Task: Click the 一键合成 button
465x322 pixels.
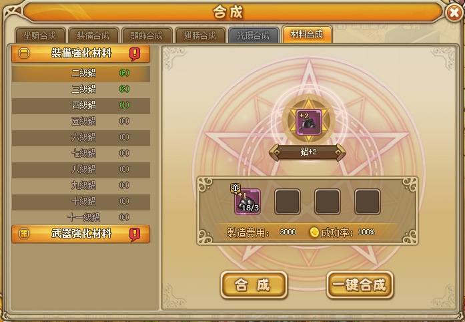Action: (x=360, y=285)
